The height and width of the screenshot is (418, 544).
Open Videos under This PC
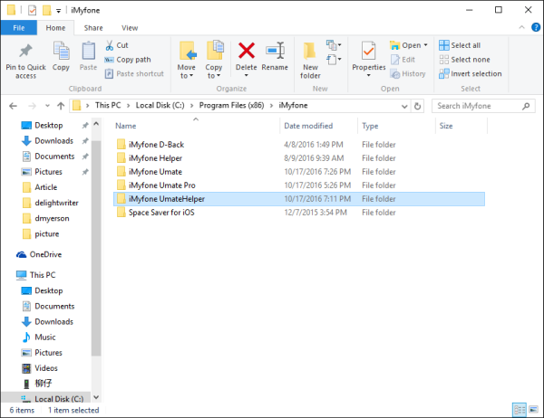coord(40,368)
